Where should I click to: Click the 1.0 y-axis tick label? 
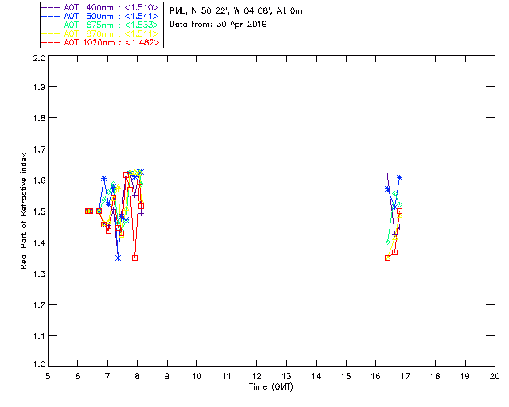tap(39, 365)
